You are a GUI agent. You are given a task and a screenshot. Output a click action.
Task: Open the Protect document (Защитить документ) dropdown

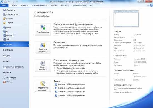(43, 47)
